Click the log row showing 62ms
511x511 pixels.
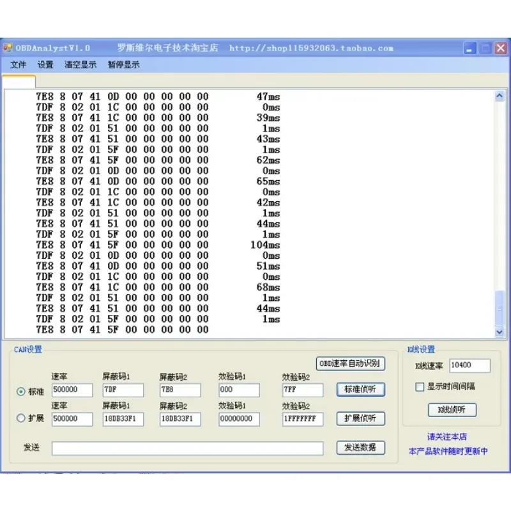coord(158,160)
